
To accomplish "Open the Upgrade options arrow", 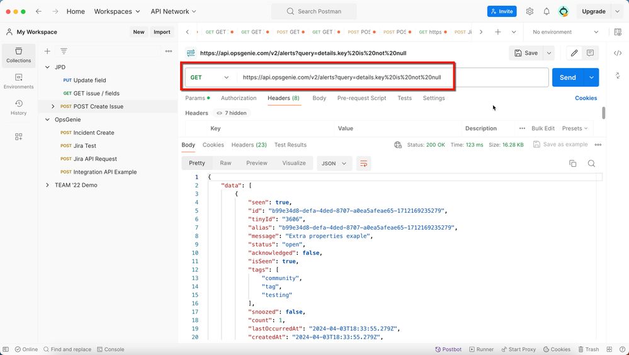I will [618, 11].
